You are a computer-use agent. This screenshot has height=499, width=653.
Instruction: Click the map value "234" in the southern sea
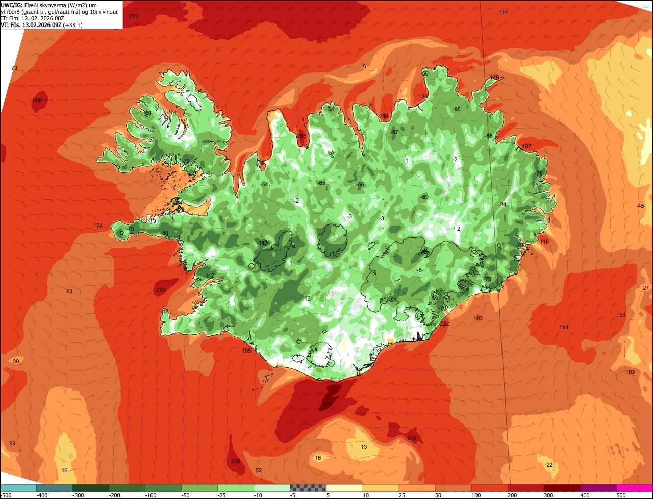click(412, 439)
